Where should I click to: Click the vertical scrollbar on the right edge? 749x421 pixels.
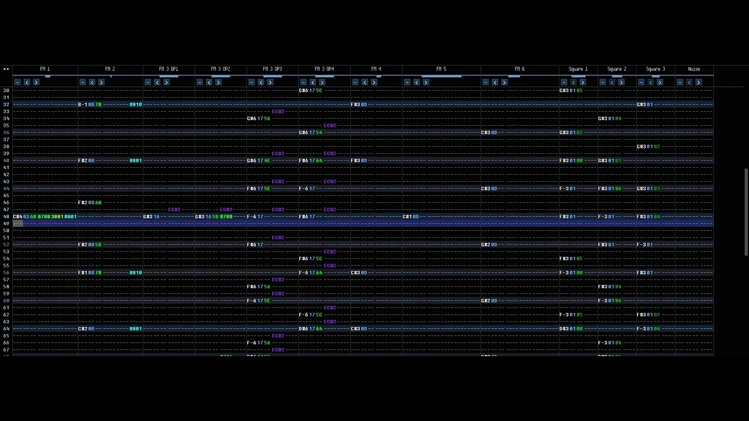tap(745, 212)
